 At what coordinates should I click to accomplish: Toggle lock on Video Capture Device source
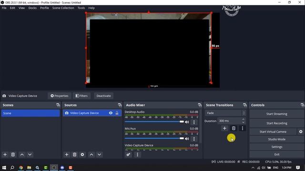(x=117, y=113)
